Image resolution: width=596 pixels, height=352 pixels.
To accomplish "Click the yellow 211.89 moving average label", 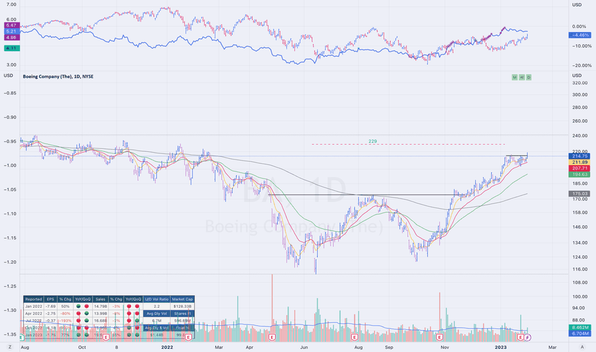I will (579, 162).
